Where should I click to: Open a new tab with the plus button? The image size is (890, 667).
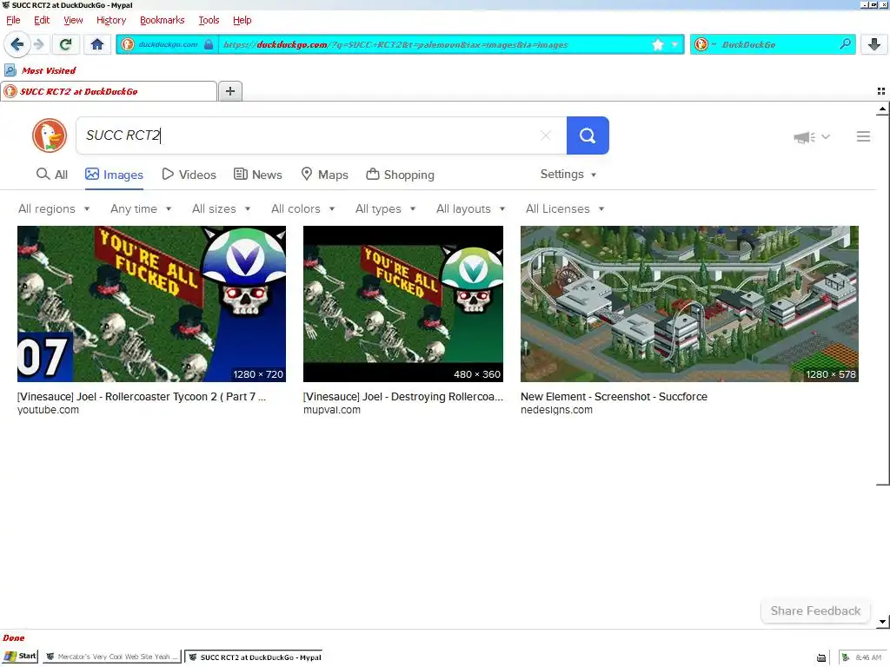229,90
